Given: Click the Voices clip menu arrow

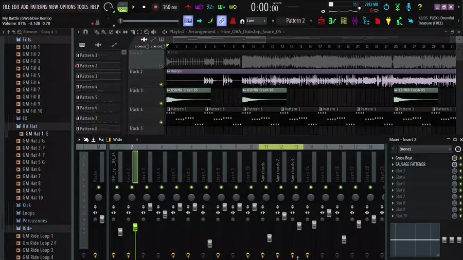Looking at the screenshot, I should (x=169, y=71).
